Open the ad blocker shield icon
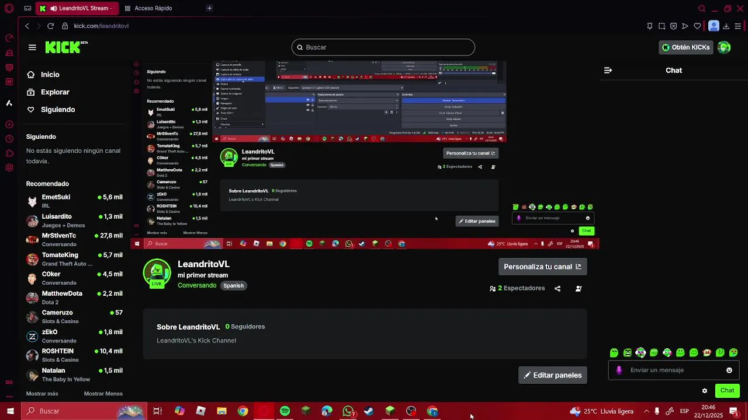This screenshot has height=420, width=748. (673, 26)
